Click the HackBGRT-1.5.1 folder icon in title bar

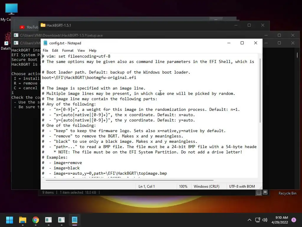[43, 25]
